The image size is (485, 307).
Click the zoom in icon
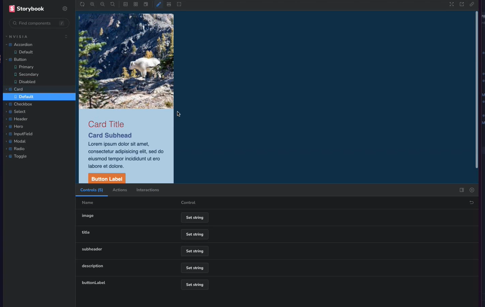click(92, 4)
